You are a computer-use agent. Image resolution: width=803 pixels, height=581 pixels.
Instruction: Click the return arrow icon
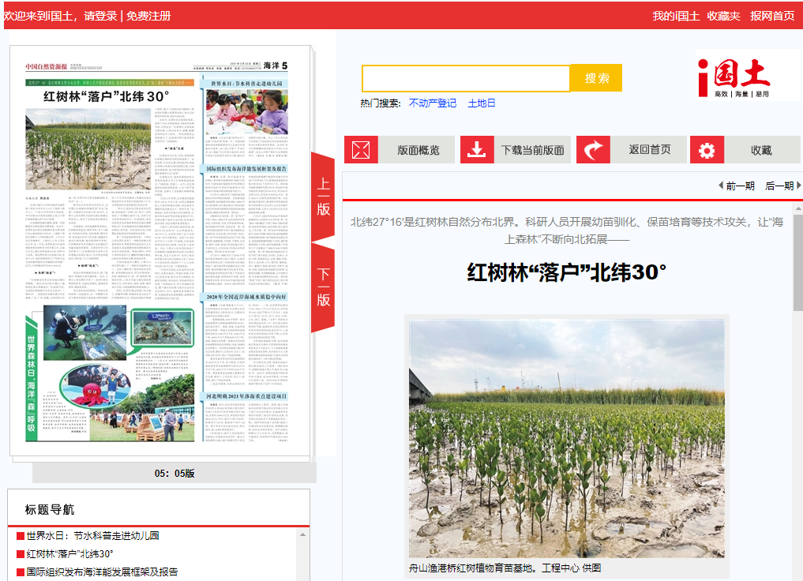(593, 150)
